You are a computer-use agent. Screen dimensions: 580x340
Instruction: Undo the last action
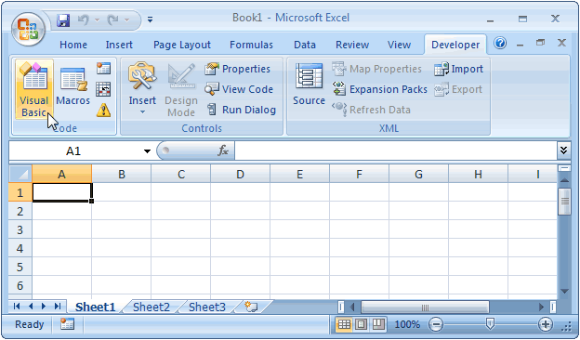pos(83,20)
